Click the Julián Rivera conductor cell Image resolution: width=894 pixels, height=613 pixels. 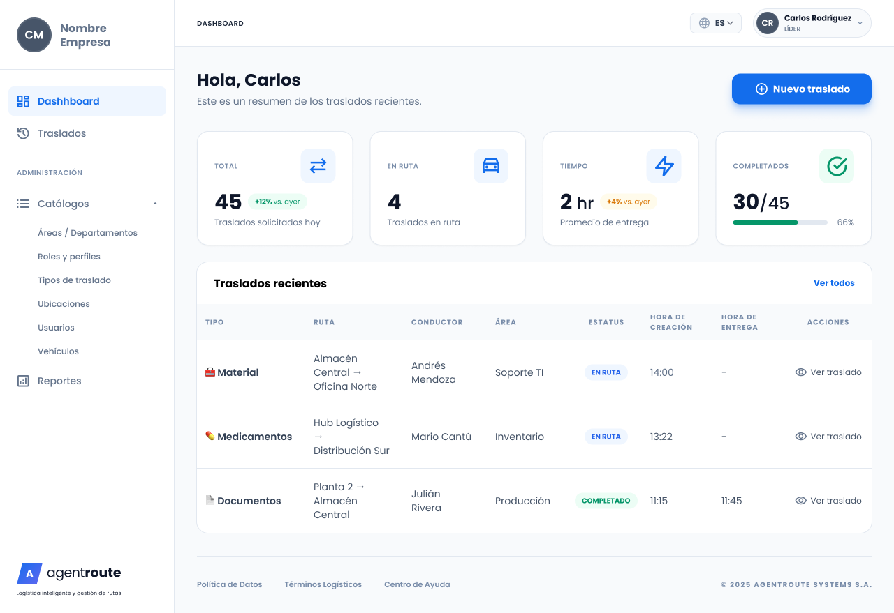(x=427, y=501)
